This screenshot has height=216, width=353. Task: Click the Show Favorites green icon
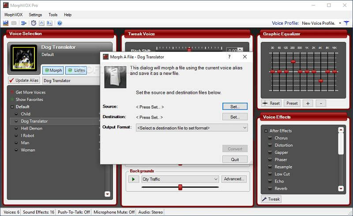coord(12,100)
